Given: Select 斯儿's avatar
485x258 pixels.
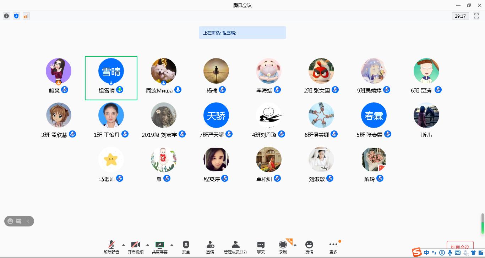Looking at the screenshot, I should [x=426, y=116].
